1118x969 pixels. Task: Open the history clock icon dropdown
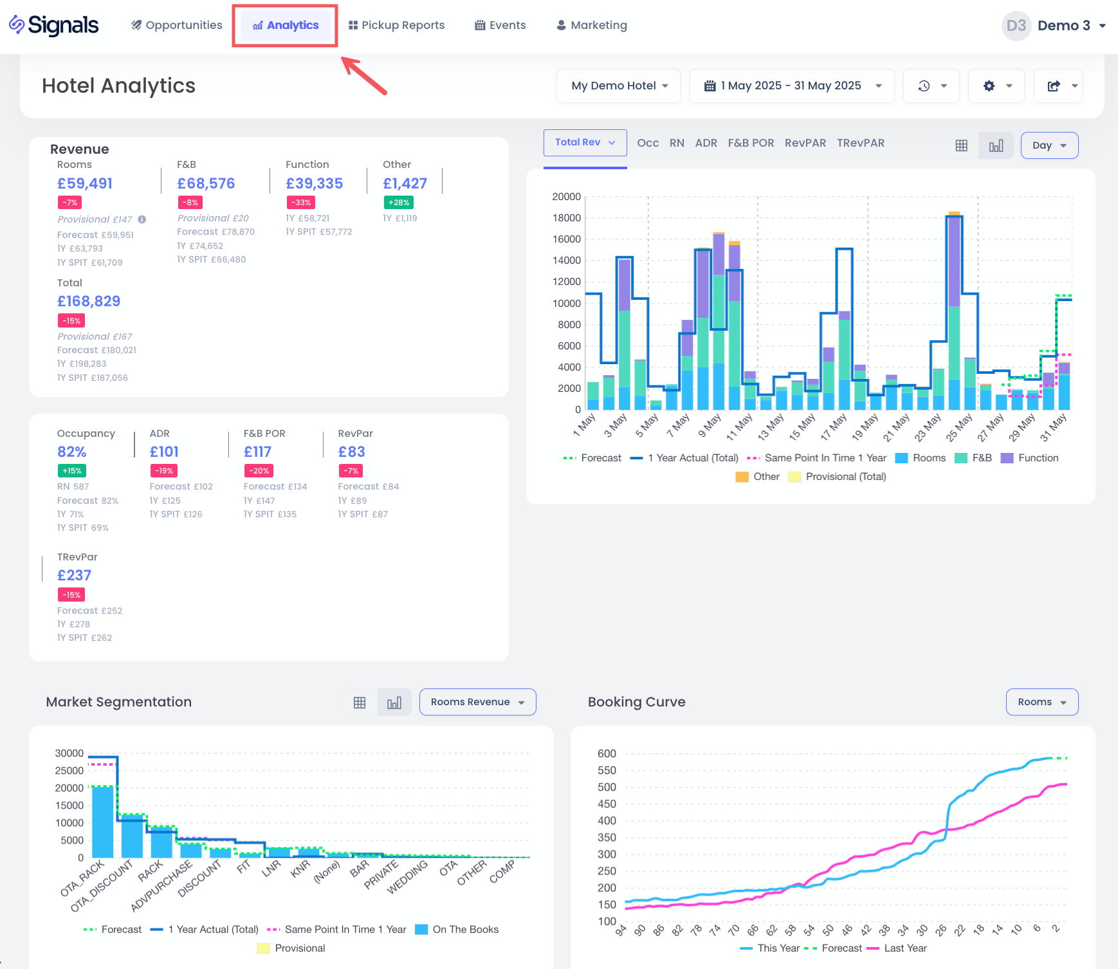point(931,86)
